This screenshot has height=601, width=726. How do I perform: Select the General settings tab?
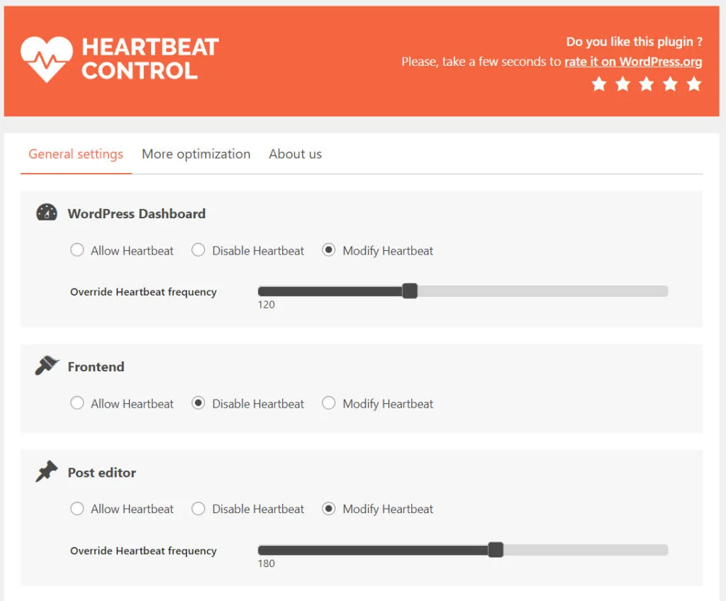75,154
